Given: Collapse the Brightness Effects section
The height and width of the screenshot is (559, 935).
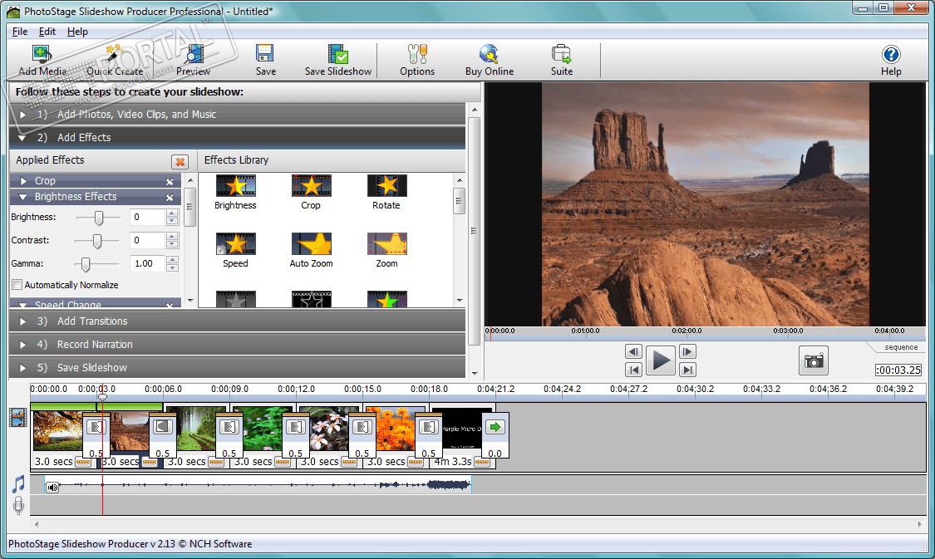Looking at the screenshot, I should coord(23,197).
